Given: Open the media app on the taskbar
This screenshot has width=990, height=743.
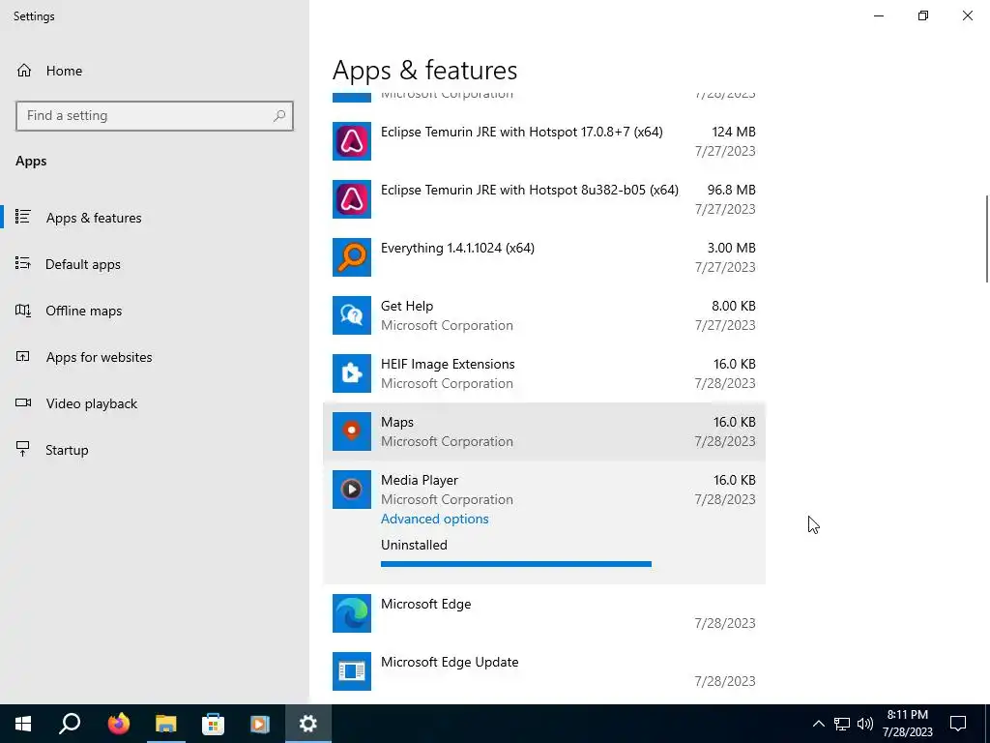Looking at the screenshot, I should (259, 724).
